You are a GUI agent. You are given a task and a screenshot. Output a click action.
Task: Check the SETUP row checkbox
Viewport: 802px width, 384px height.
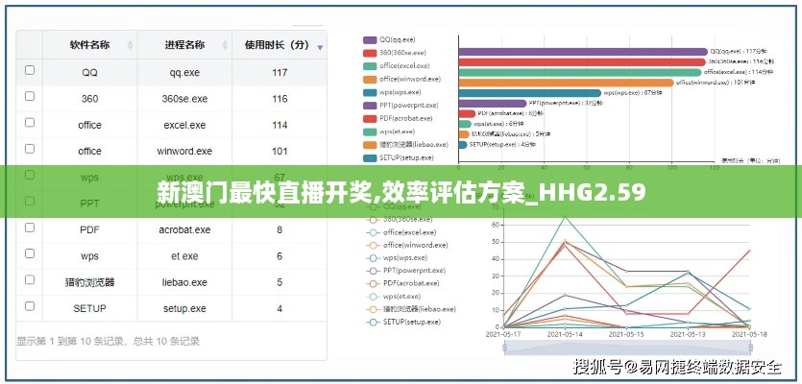coord(30,306)
